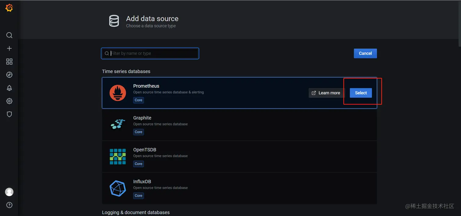461x216 pixels.
Task: Open the Help question mark icon
Action: (9, 205)
